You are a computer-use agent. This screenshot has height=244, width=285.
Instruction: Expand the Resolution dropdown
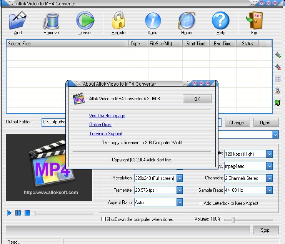[180, 178]
